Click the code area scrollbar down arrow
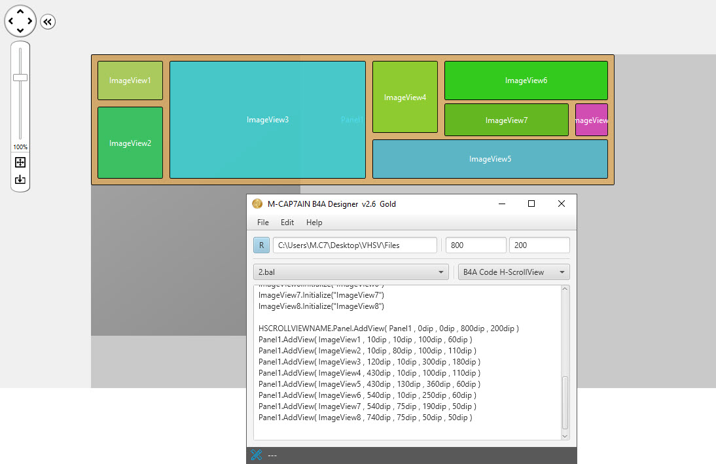The height and width of the screenshot is (464, 716). click(x=565, y=435)
